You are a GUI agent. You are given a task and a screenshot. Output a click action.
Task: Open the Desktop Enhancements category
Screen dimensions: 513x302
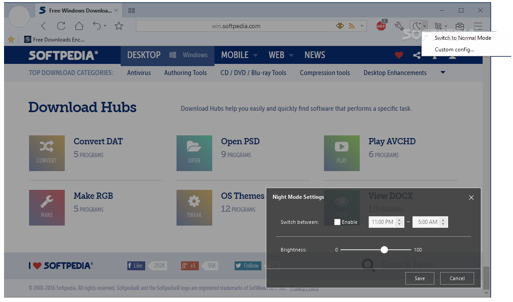click(395, 73)
